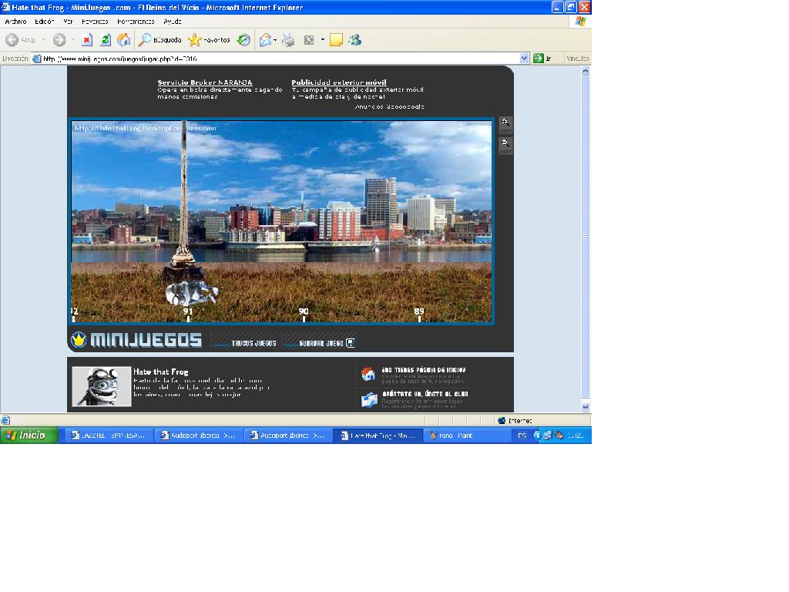Open the Windows Inicio start button
The width and height of the screenshot is (789, 592).
[x=29, y=436]
